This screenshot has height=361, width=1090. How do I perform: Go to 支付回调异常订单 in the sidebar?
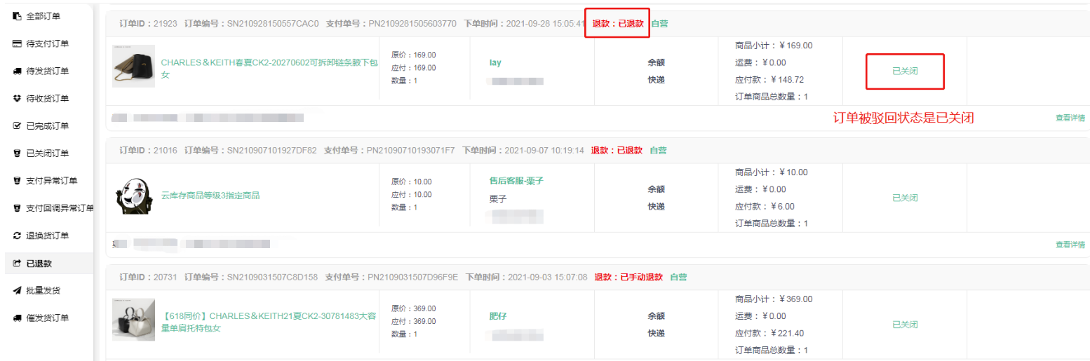[x=60, y=208]
